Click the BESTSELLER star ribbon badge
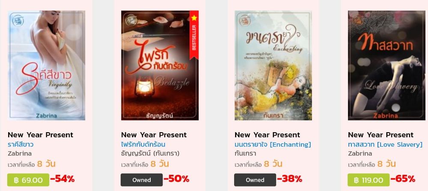The width and height of the screenshot is (428, 191). pos(194,35)
